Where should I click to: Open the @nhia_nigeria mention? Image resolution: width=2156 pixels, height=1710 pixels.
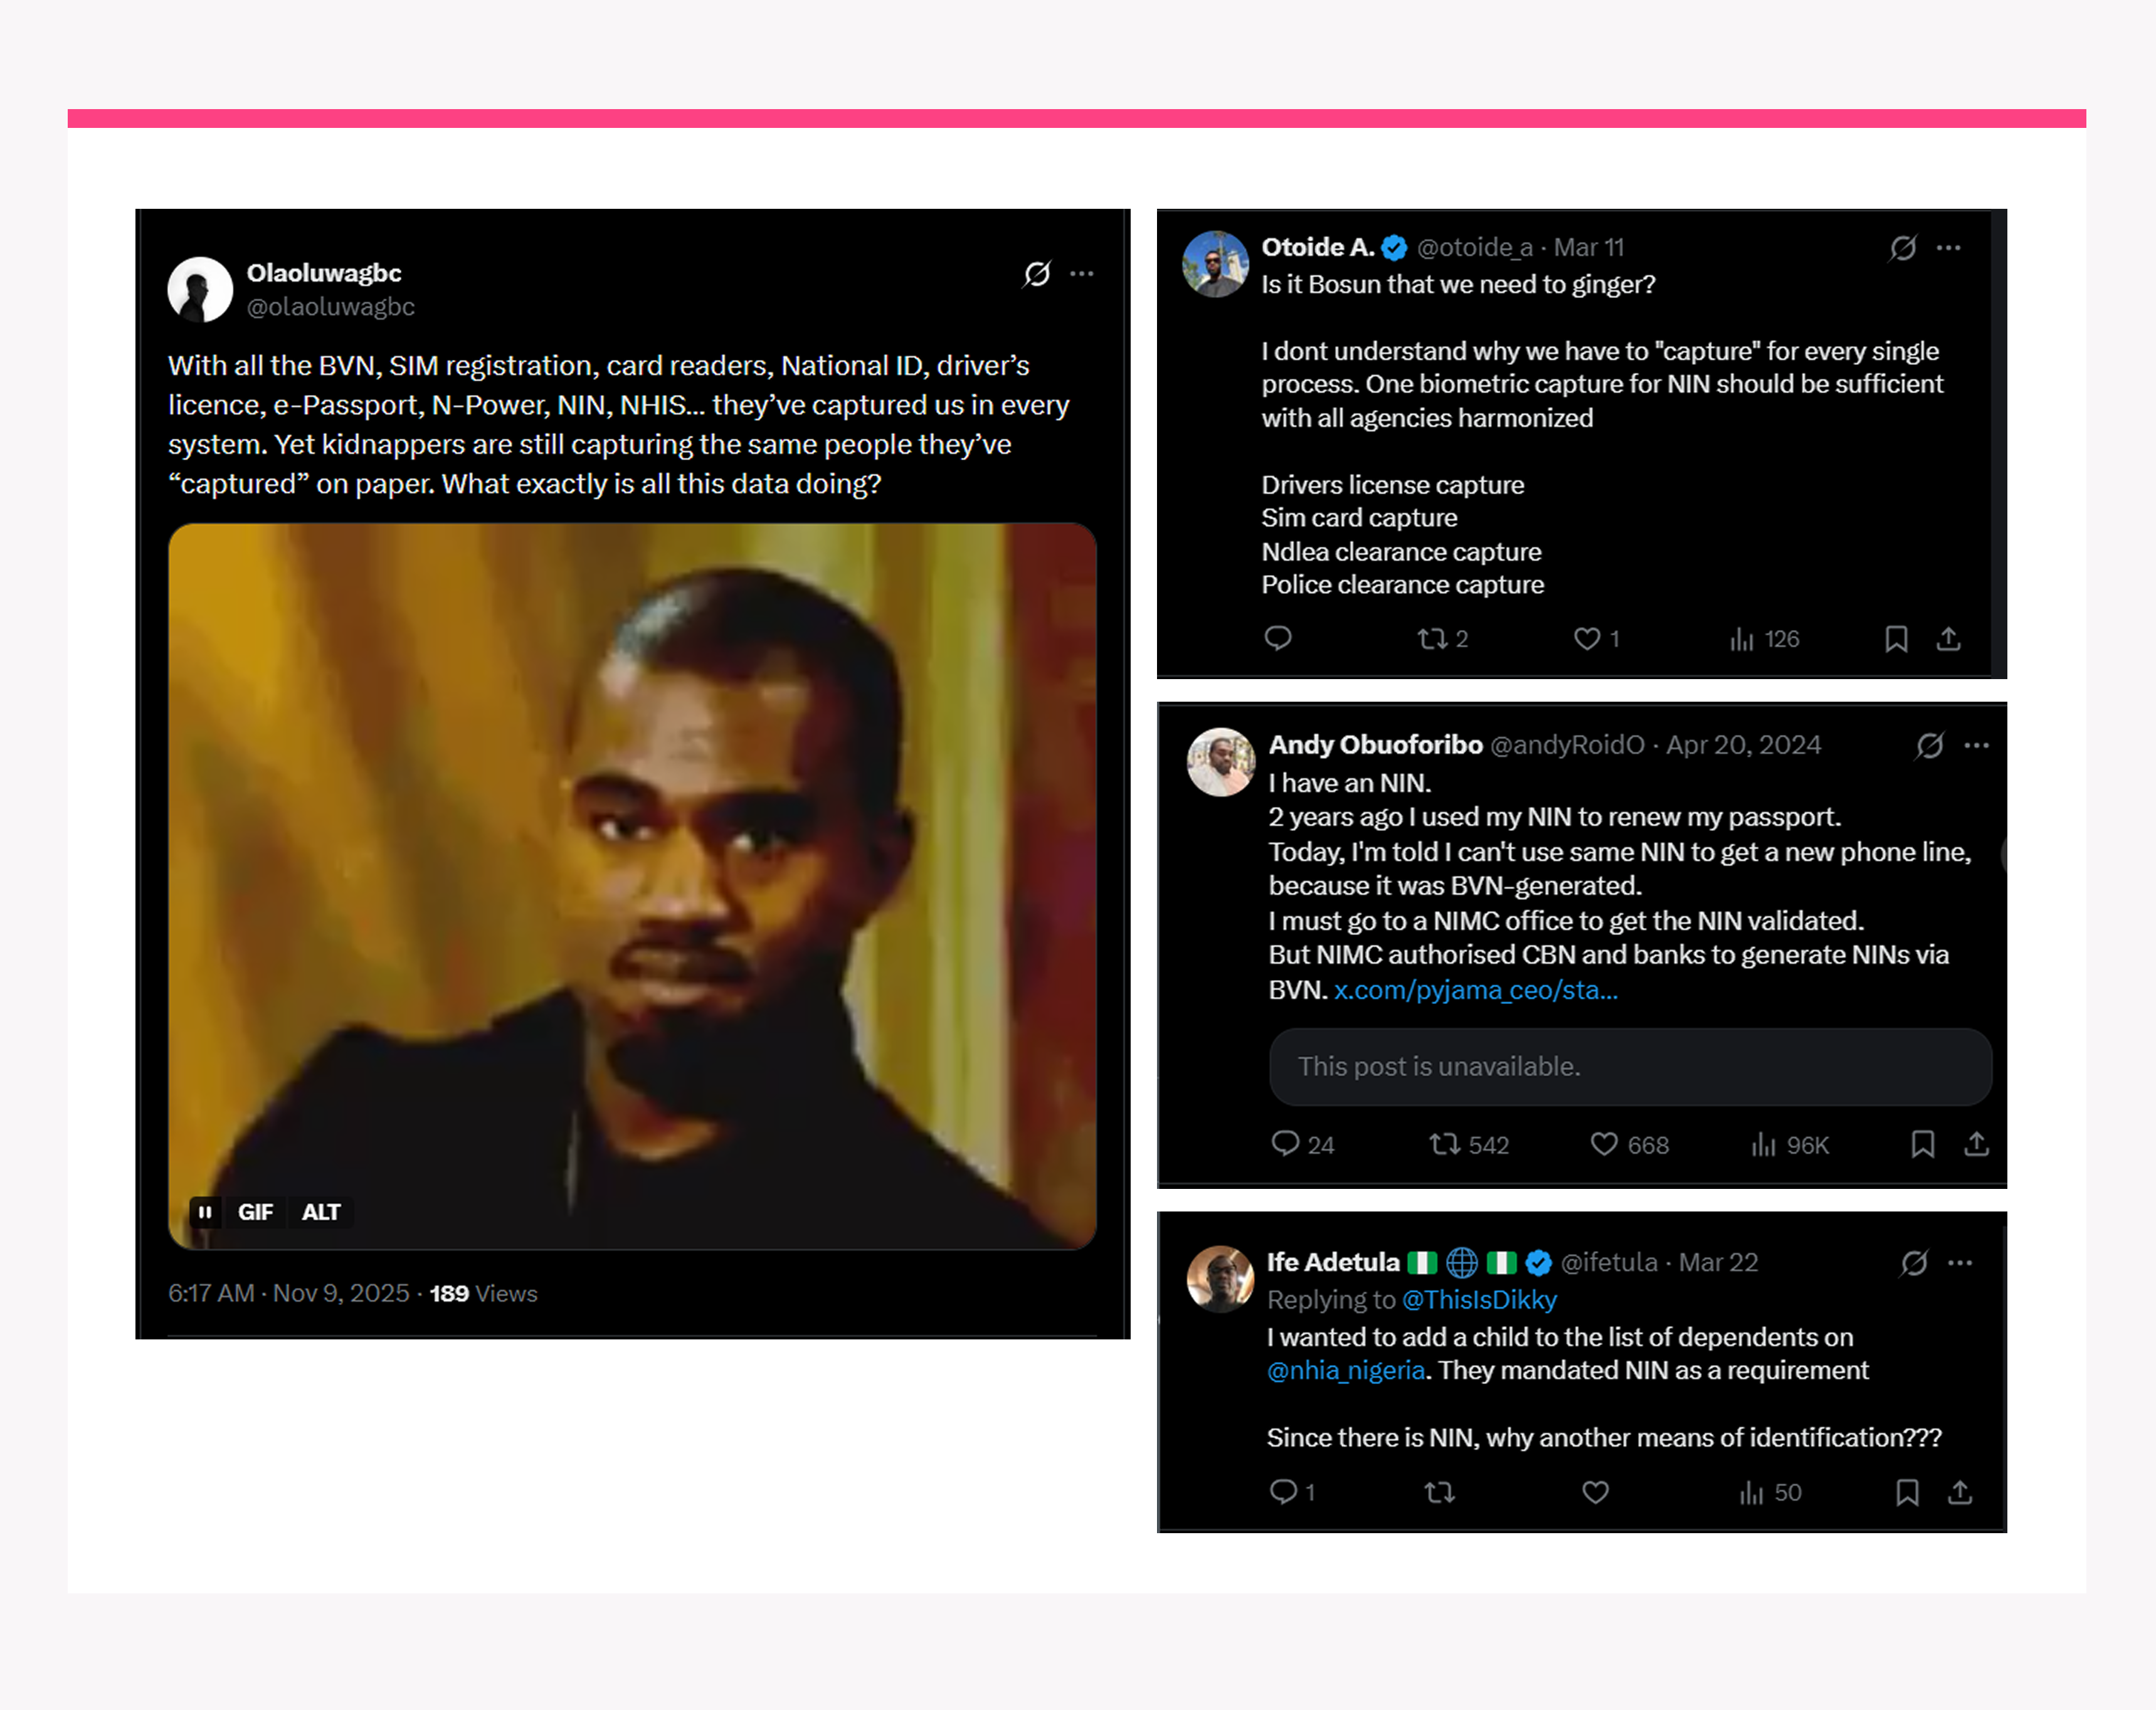click(1345, 1370)
